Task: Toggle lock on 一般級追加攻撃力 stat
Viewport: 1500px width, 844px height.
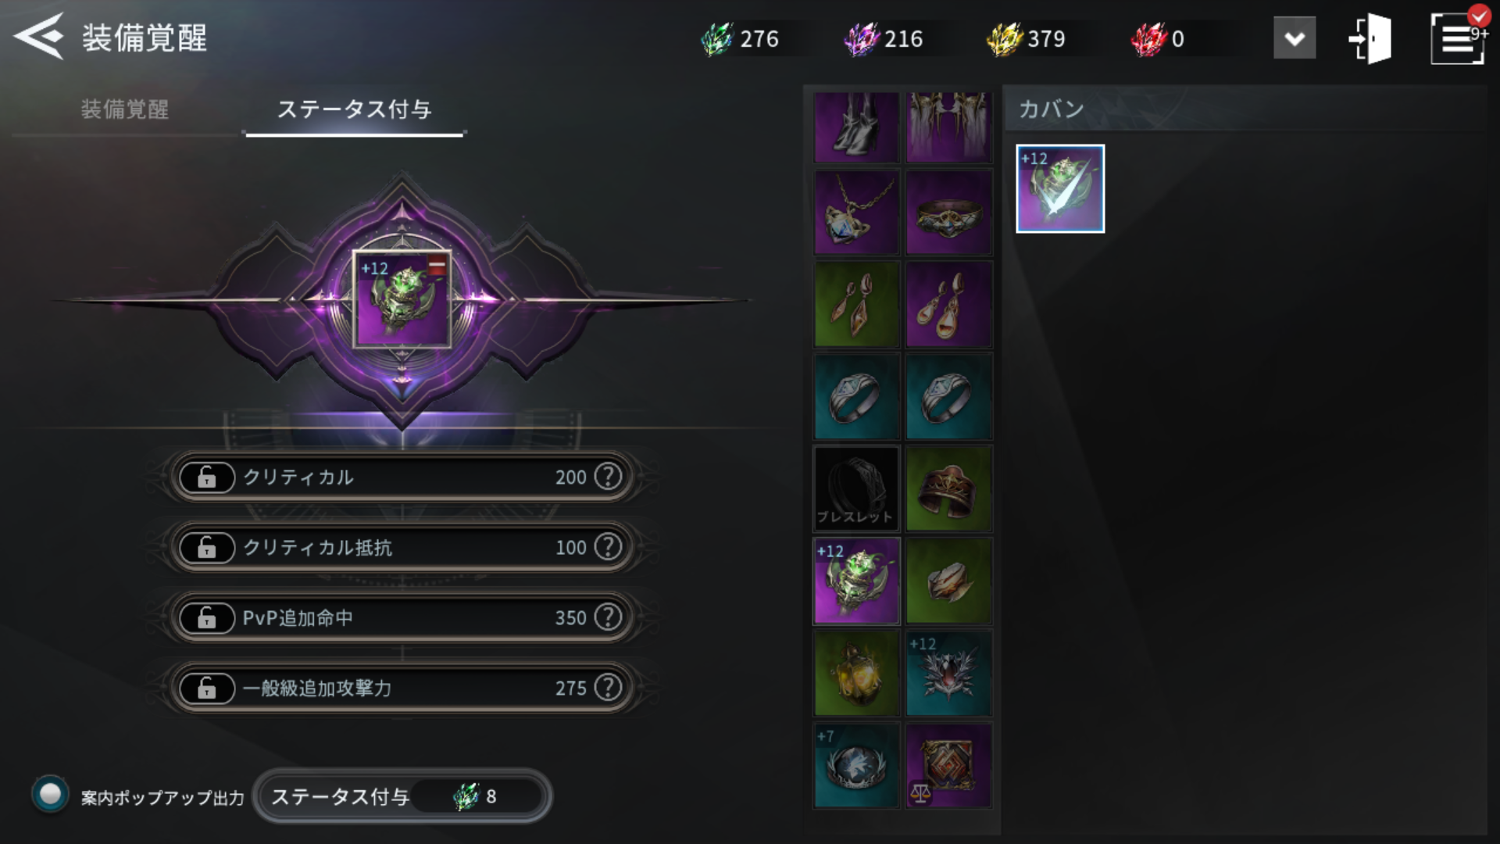Action: point(207,688)
